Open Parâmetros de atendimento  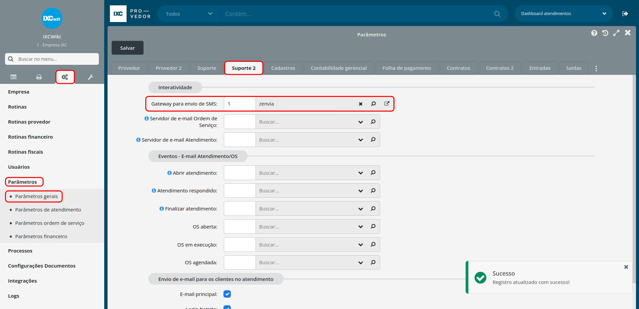pyautogui.click(x=48, y=210)
